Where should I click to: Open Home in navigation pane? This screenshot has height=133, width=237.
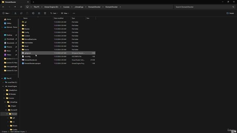[7, 19]
